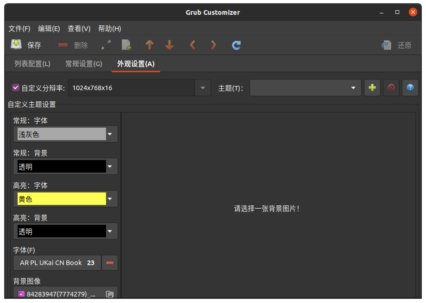Close the Grub Customizer window
This screenshot has width=426, height=303.
(413, 12)
